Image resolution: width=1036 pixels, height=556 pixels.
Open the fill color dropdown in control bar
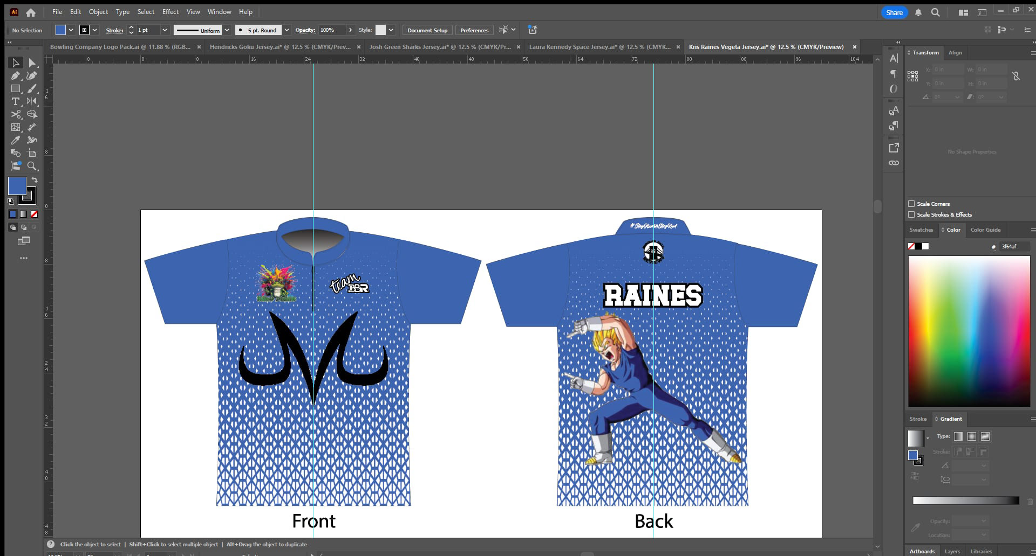tap(71, 30)
